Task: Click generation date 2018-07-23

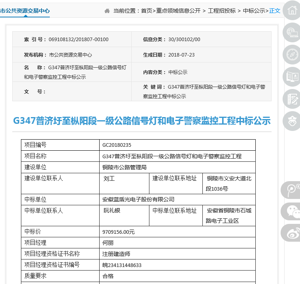Action: pos(181,55)
